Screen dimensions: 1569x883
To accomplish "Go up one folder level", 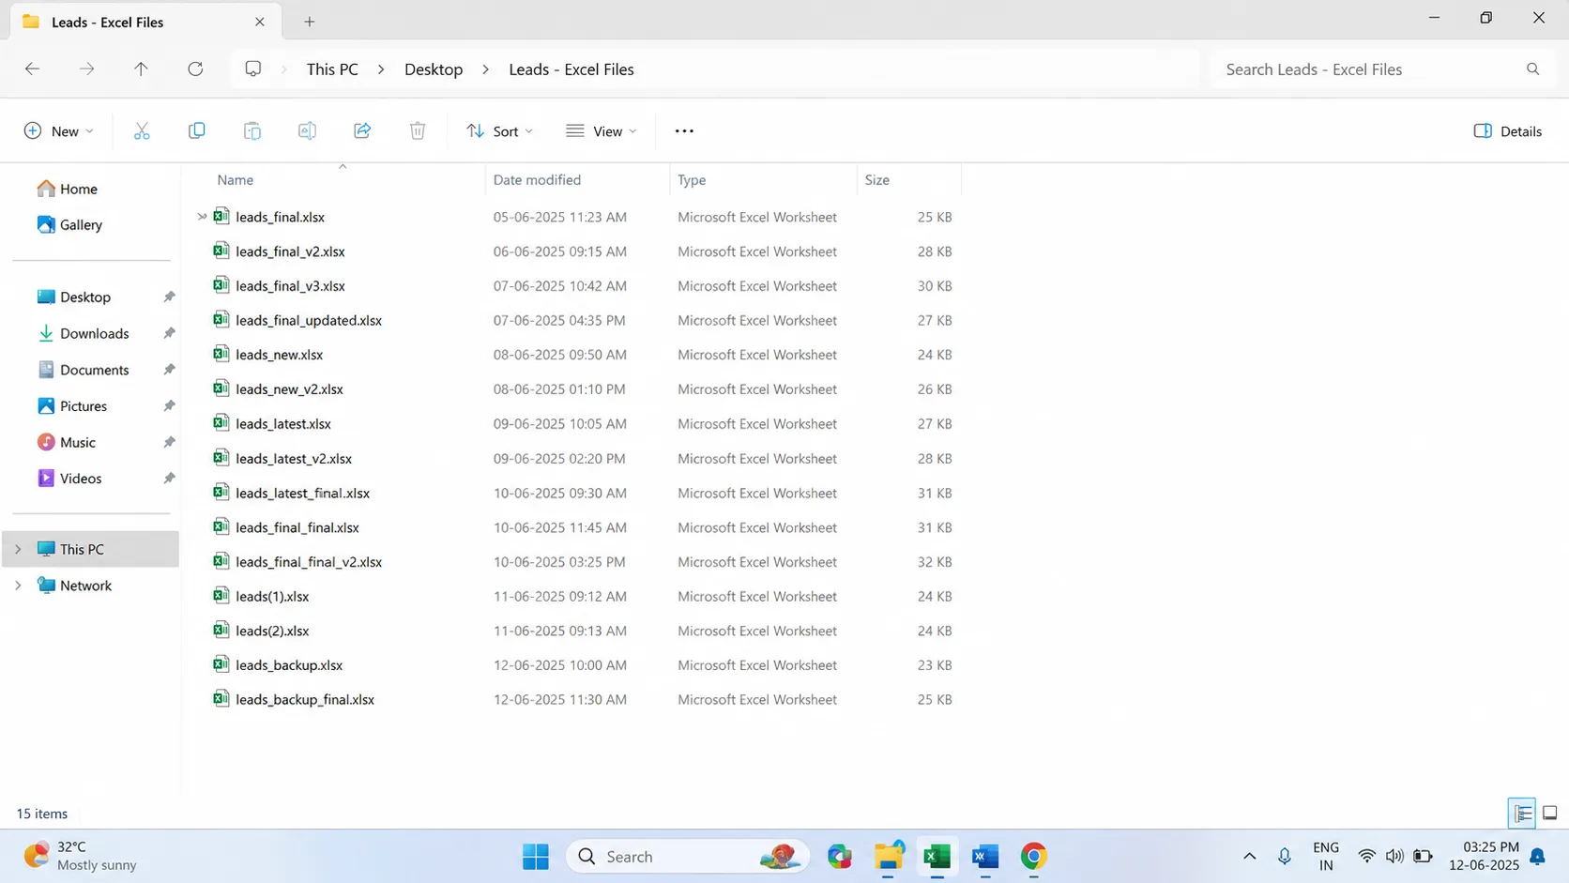I will click(141, 69).
